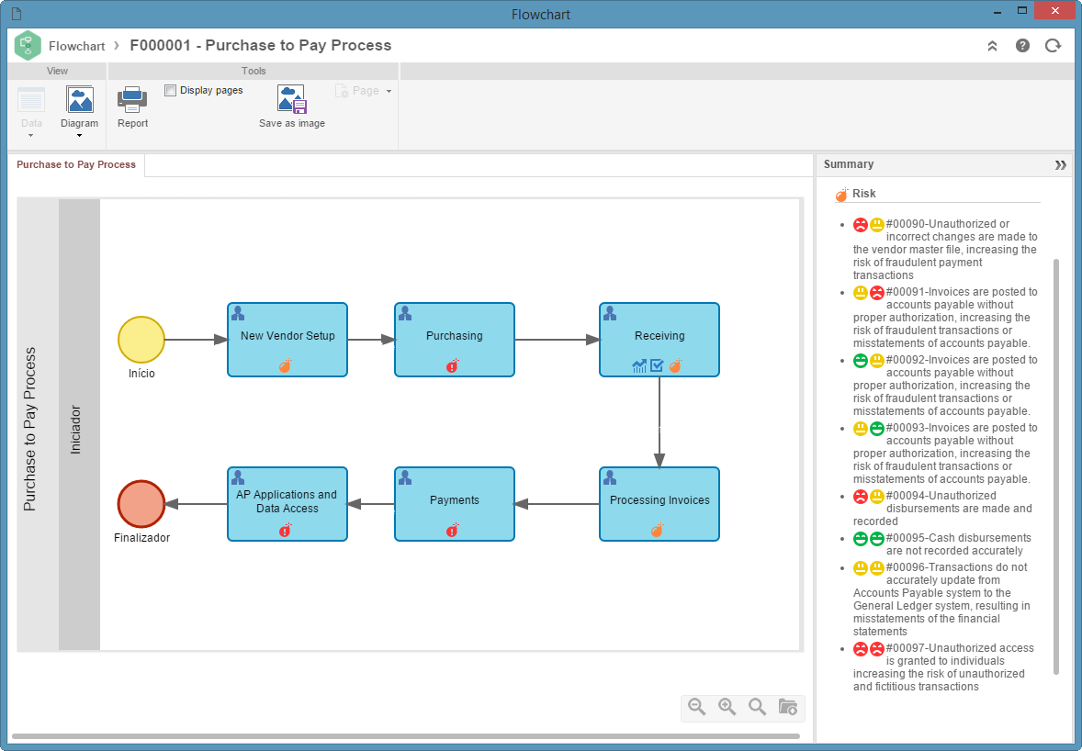Click risk icon in Processing Invoices
1082x751 pixels.
pos(657,531)
